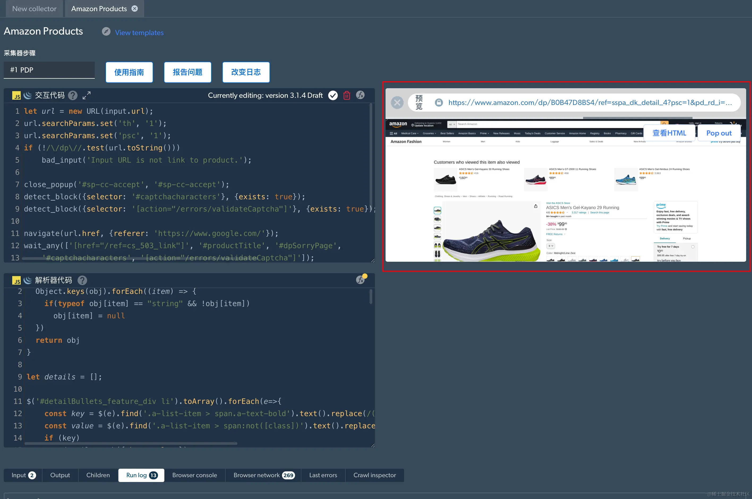Click the lock icon in the preview URL bar

[x=439, y=102]
